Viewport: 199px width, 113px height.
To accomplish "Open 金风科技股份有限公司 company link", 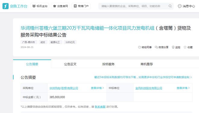I will tap(149, 88).
